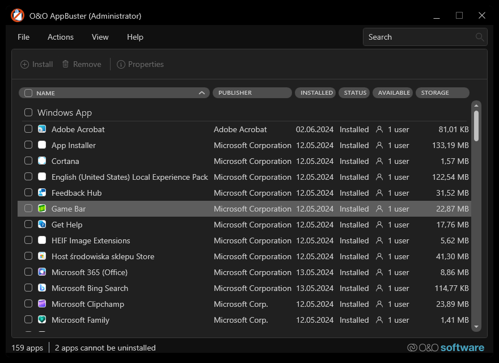Click the Feedback Hub app icon
This screenshot has height=363, width=499.
pyautogui.click(x=42, y=193)
